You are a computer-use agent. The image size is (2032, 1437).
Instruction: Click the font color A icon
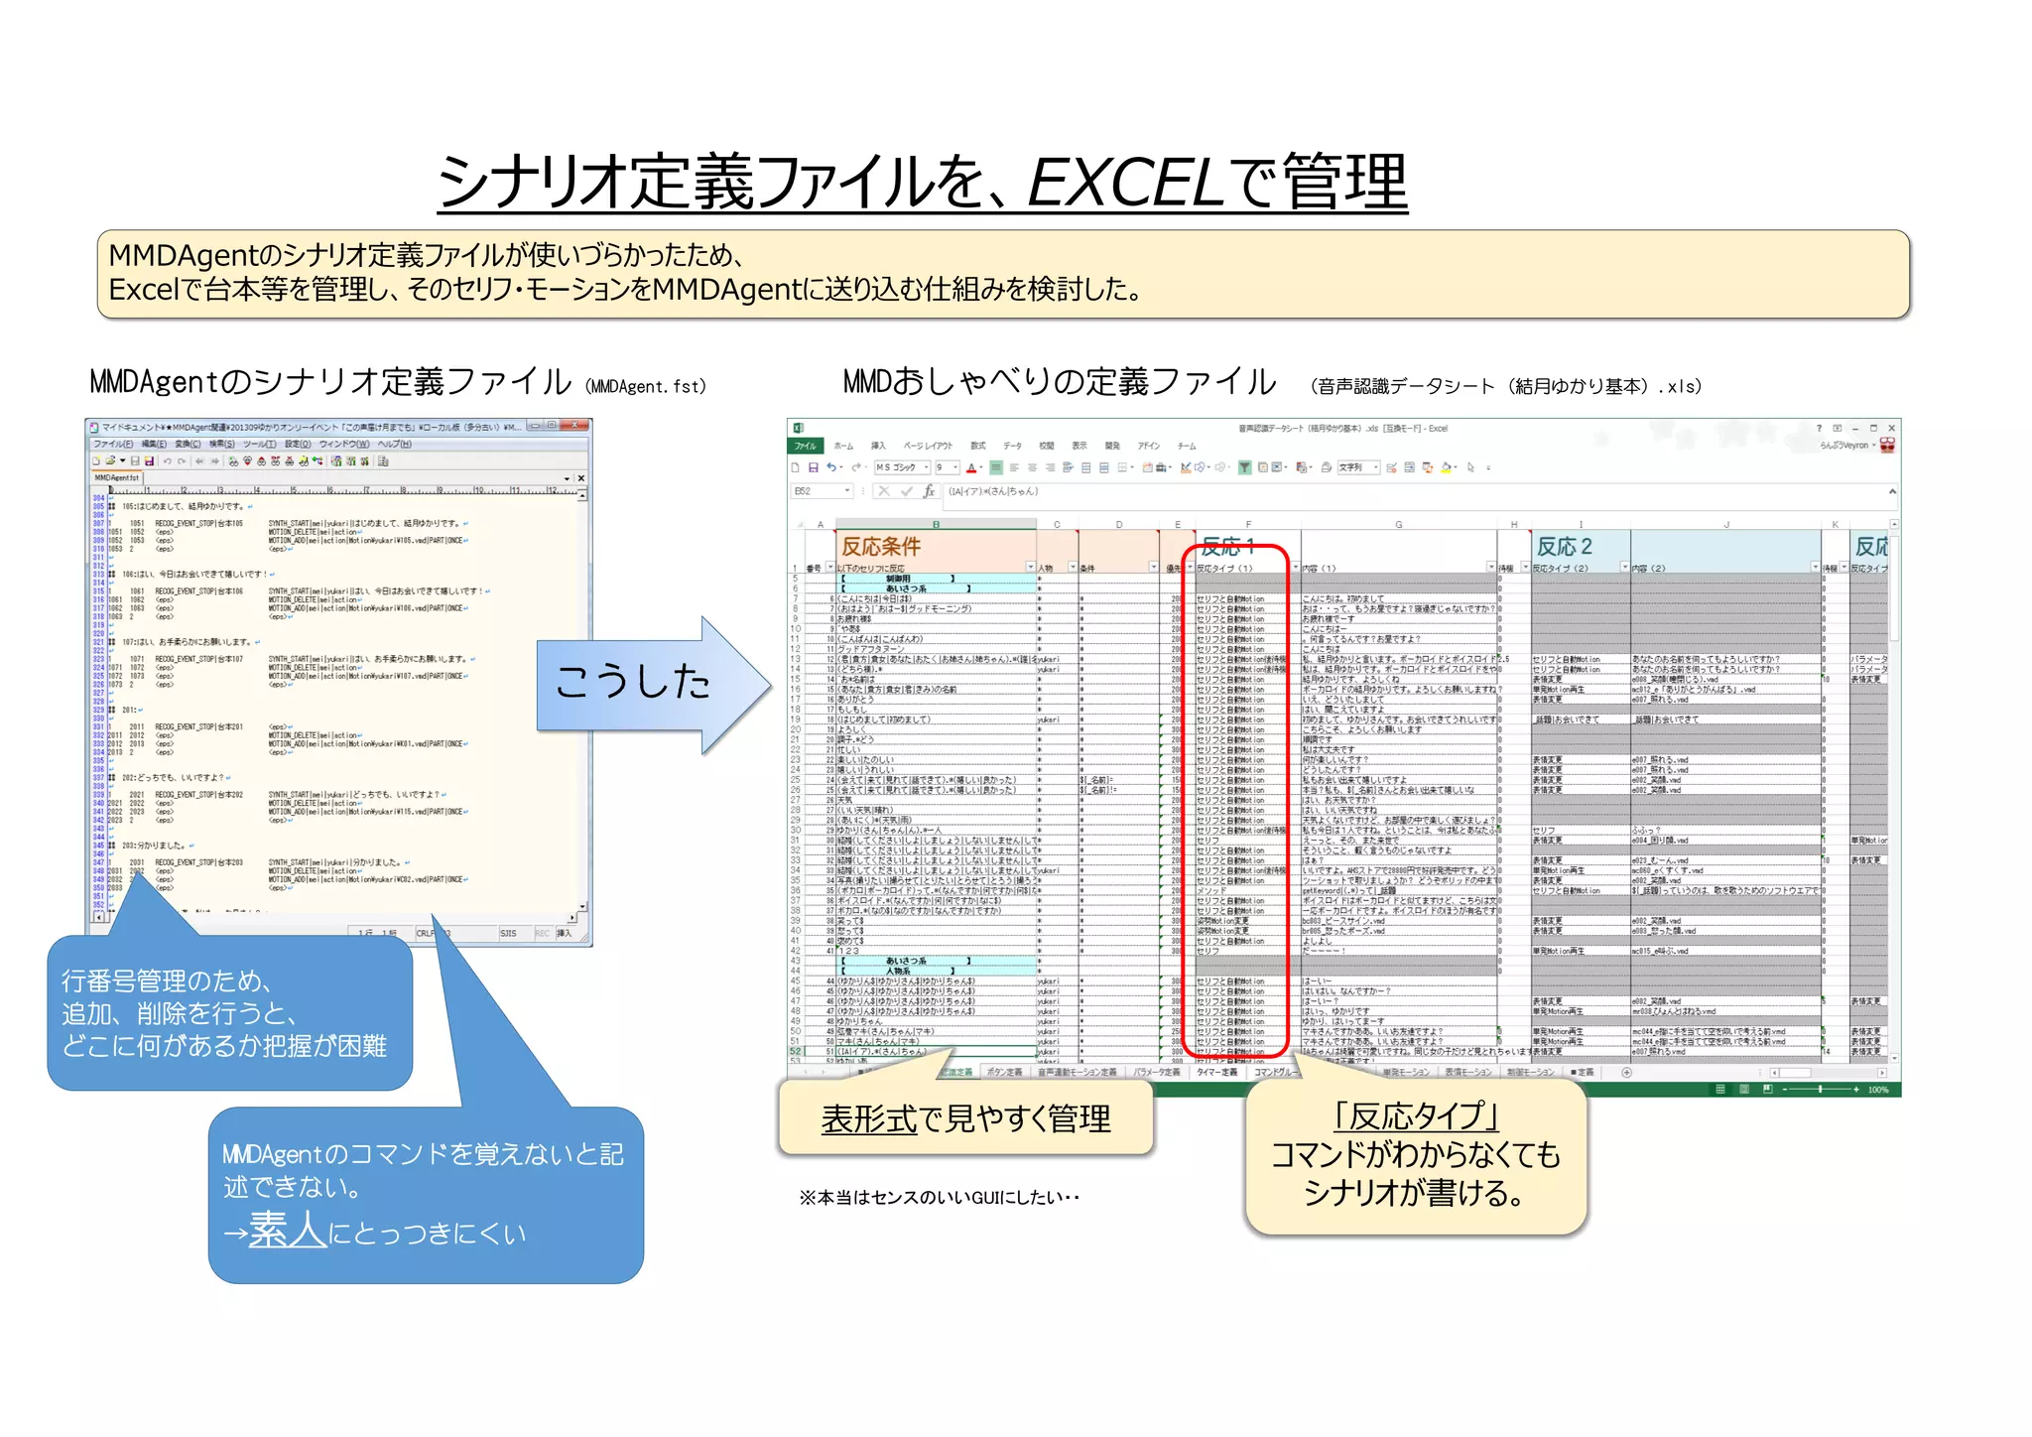(x=971, y=467)
